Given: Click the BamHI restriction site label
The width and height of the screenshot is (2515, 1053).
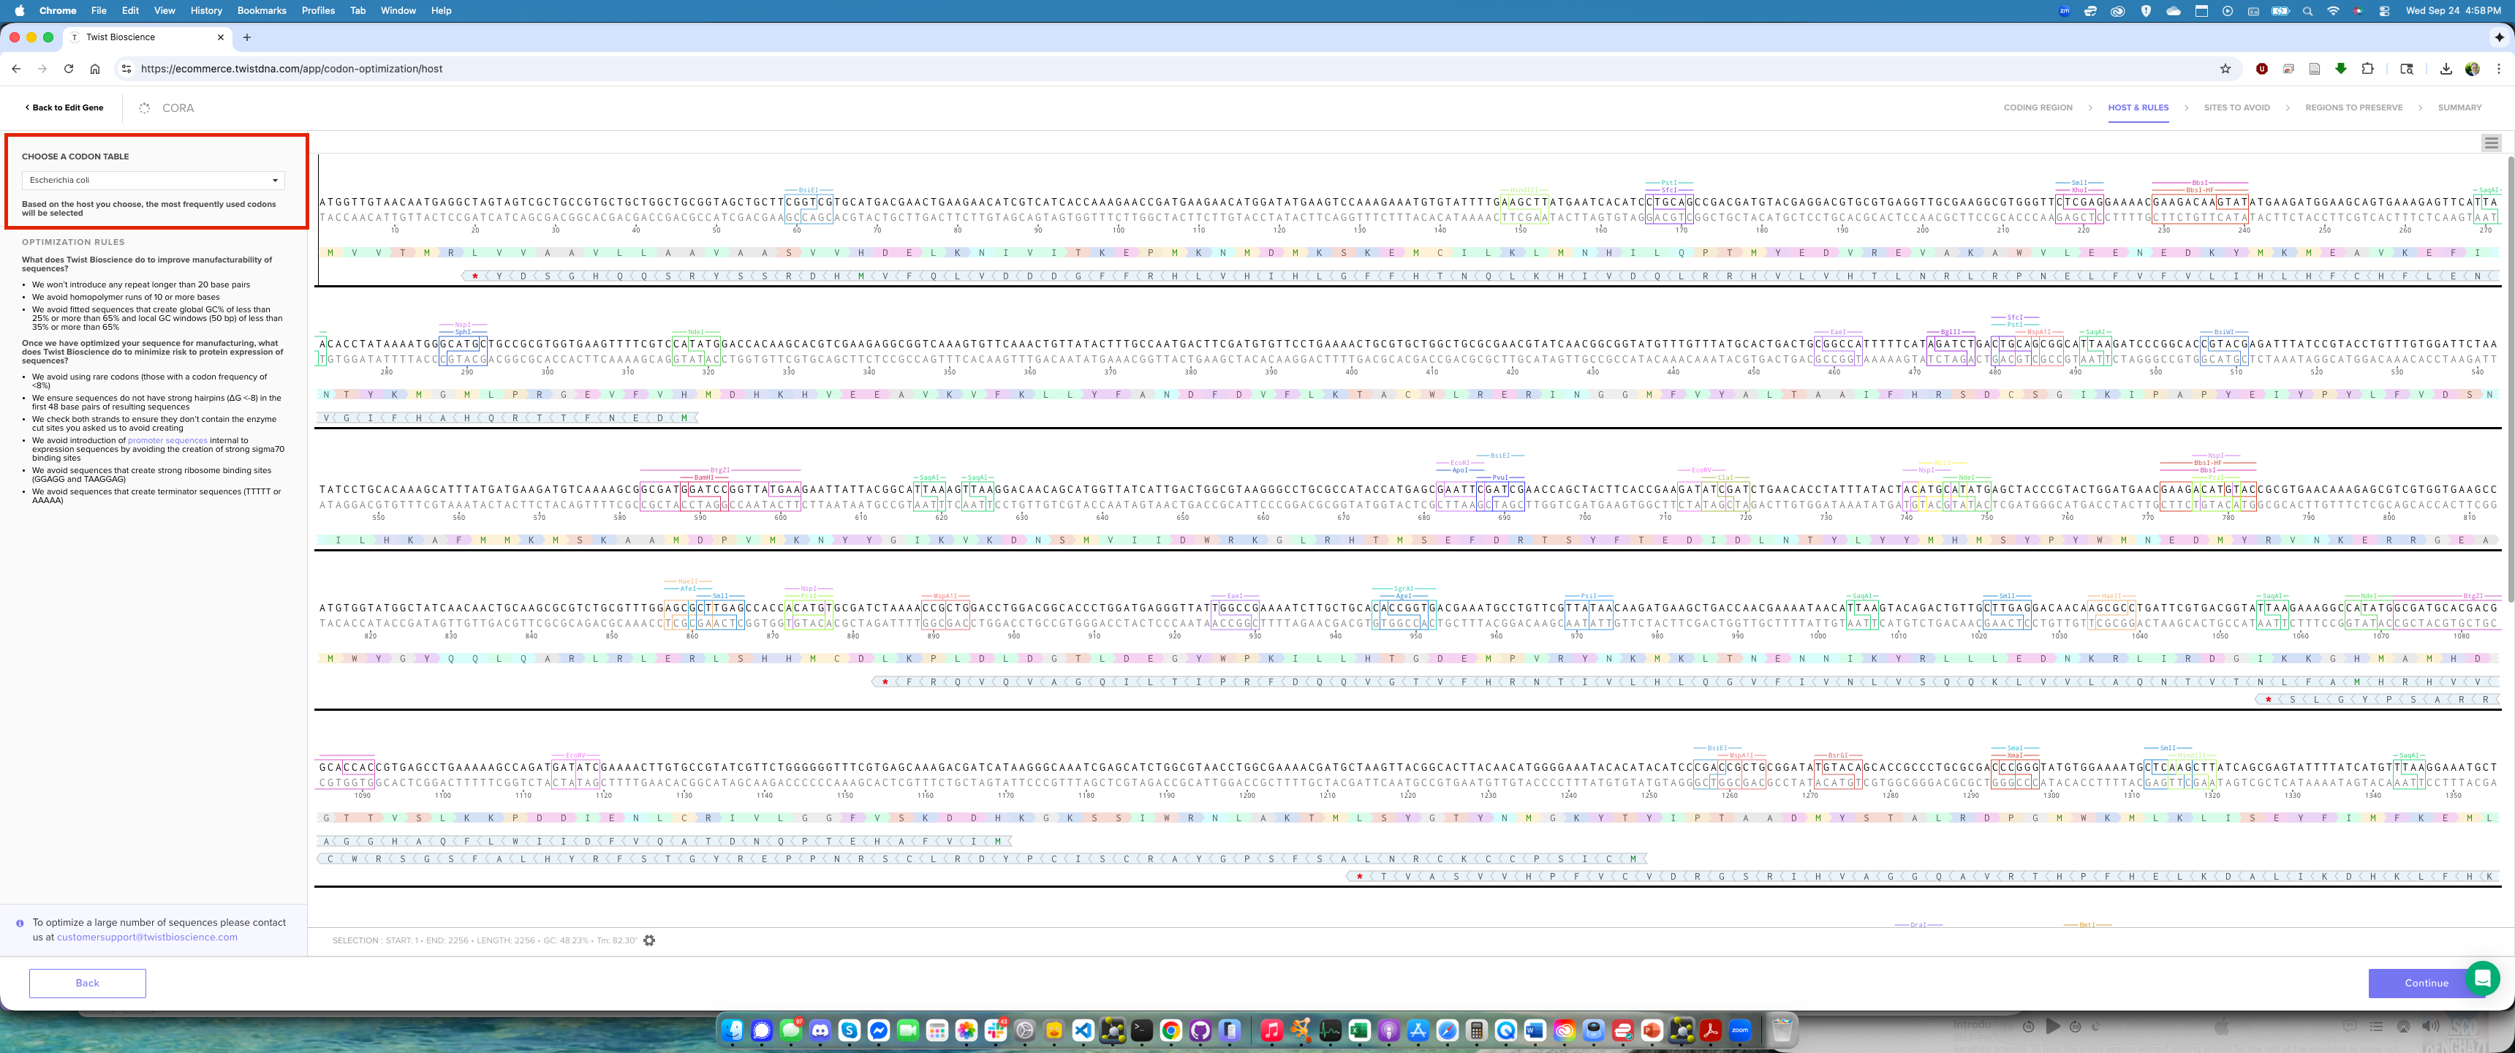Looking at the screenshot, I should (703, 478).
